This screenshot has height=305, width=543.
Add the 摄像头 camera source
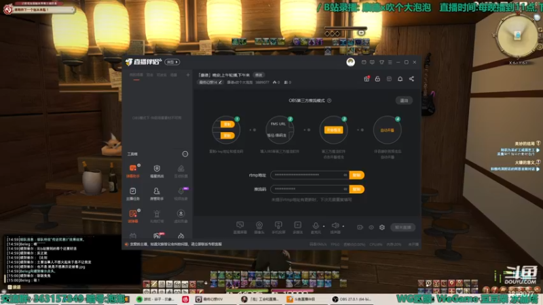(259, 228)
